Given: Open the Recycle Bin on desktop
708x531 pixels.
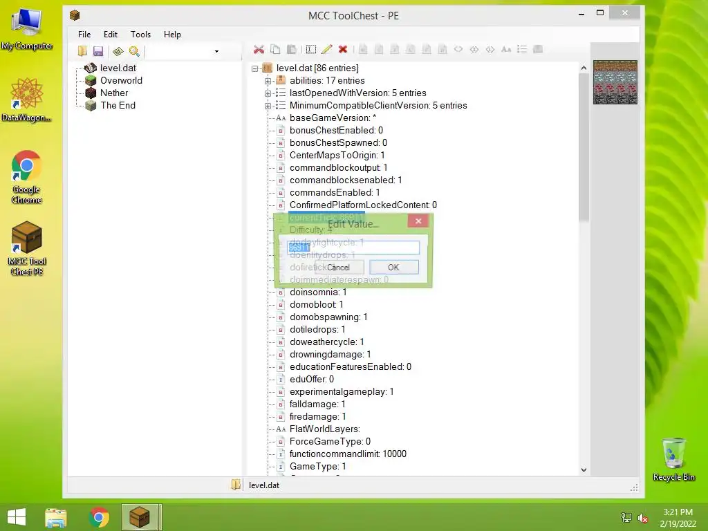Looking at the screenshot, I should [x=673, y=459].
